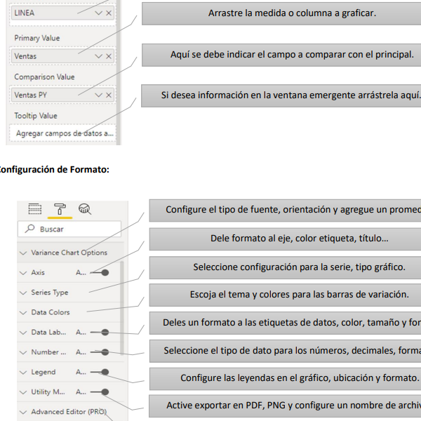Open the Fields pane icon
Viewport: 421px width, 421px height.
[35, 209]
